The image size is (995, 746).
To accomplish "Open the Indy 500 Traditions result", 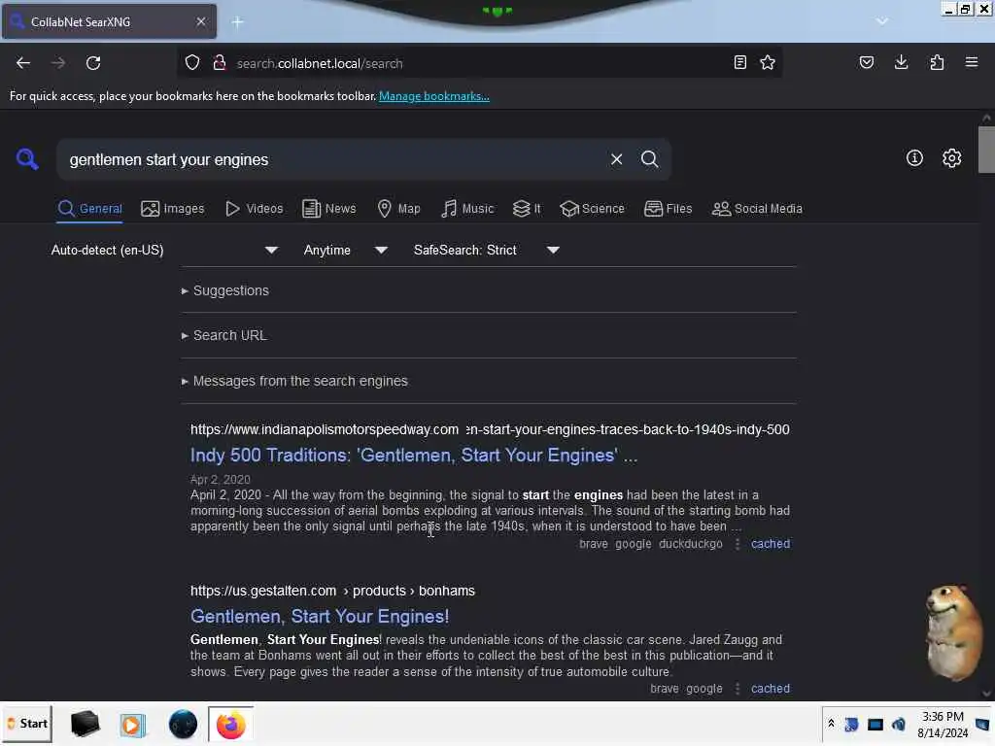I will [x=414, y=456].
